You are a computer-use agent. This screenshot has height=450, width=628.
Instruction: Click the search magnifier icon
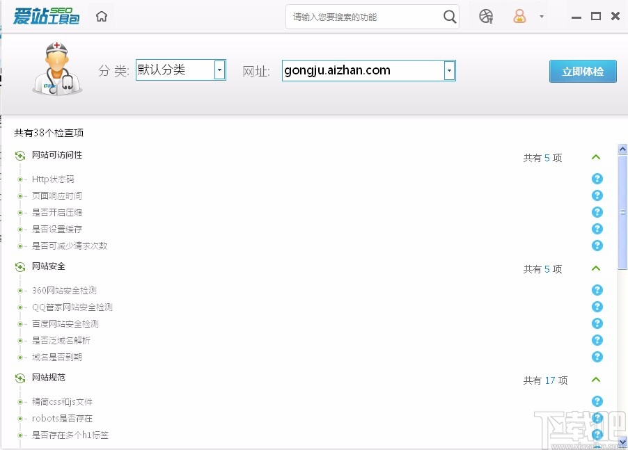tap(449, 16)
